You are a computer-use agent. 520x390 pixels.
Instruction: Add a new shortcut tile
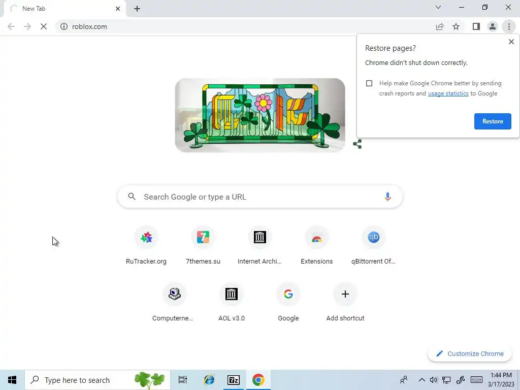point(345,303)
